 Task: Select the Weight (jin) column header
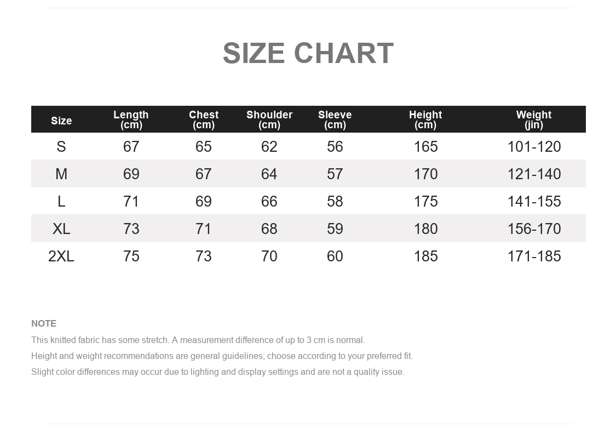pyautogui.click(x=534, y=119)
